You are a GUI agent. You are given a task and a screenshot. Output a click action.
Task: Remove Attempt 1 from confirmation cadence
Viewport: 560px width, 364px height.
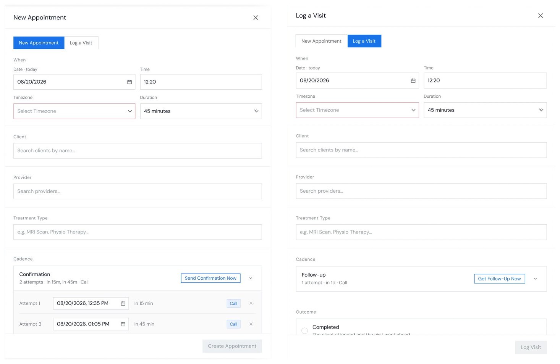click(251, 303)
